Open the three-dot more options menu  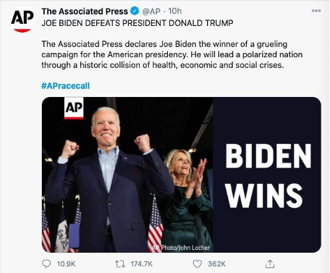[316, 11]
